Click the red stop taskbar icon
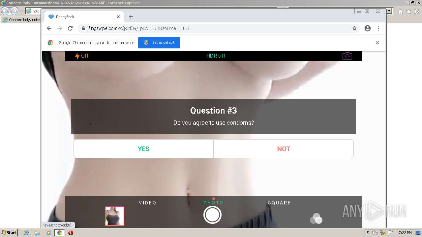The height and width of the screenshot is (237, 422). pyautogui.click(x=71, y=233)
